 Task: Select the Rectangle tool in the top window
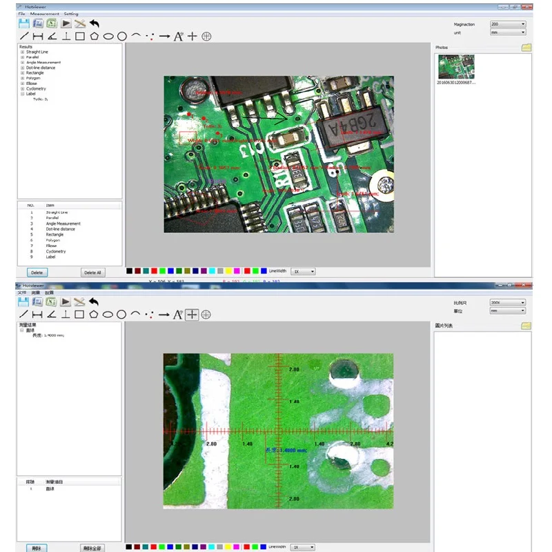pos(80,37)
